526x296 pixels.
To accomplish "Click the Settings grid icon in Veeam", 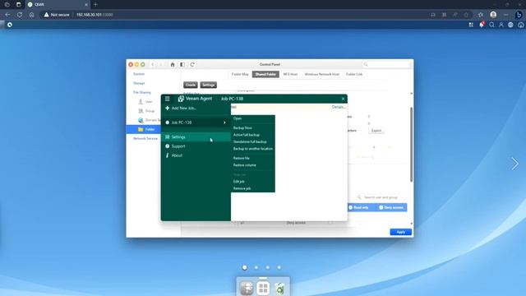I will (x=168, y=137).
